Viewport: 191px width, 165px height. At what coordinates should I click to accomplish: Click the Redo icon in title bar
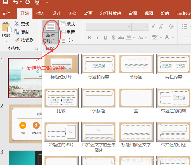coord(28,2)
